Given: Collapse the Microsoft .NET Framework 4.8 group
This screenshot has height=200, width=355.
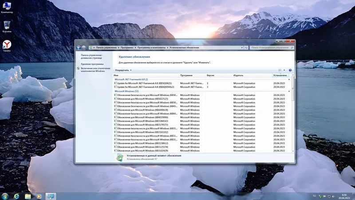Looking at the screenshot, I should (289, 80).
